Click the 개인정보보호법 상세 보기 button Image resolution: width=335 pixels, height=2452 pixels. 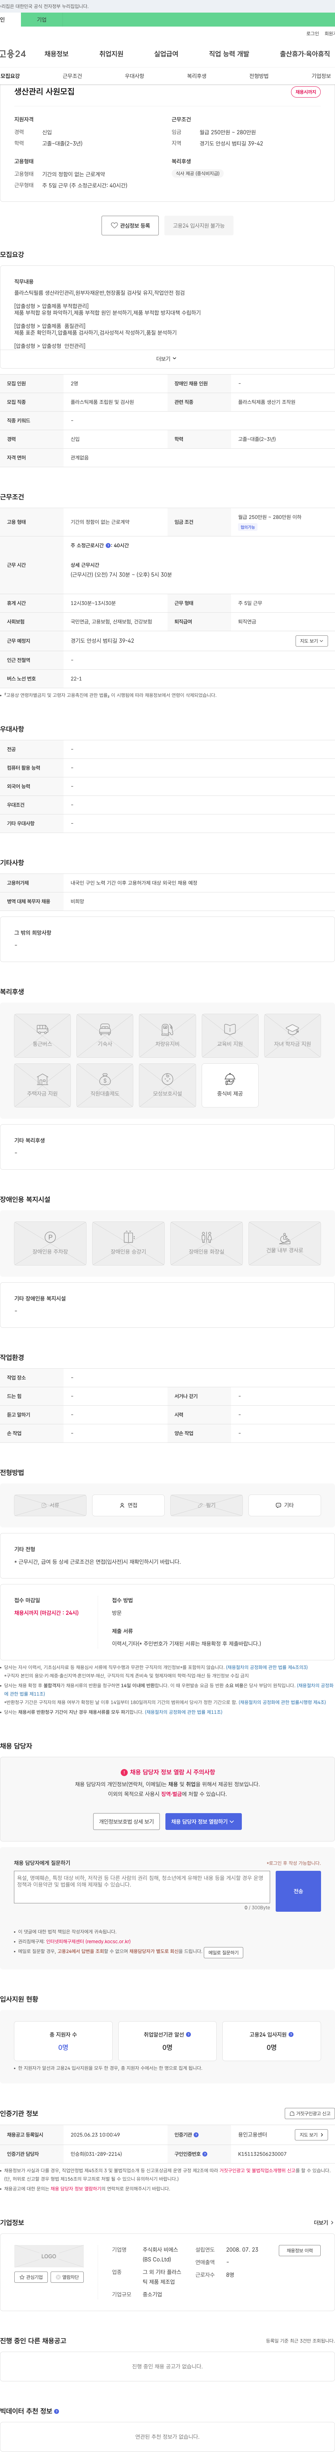[126, 1822]
